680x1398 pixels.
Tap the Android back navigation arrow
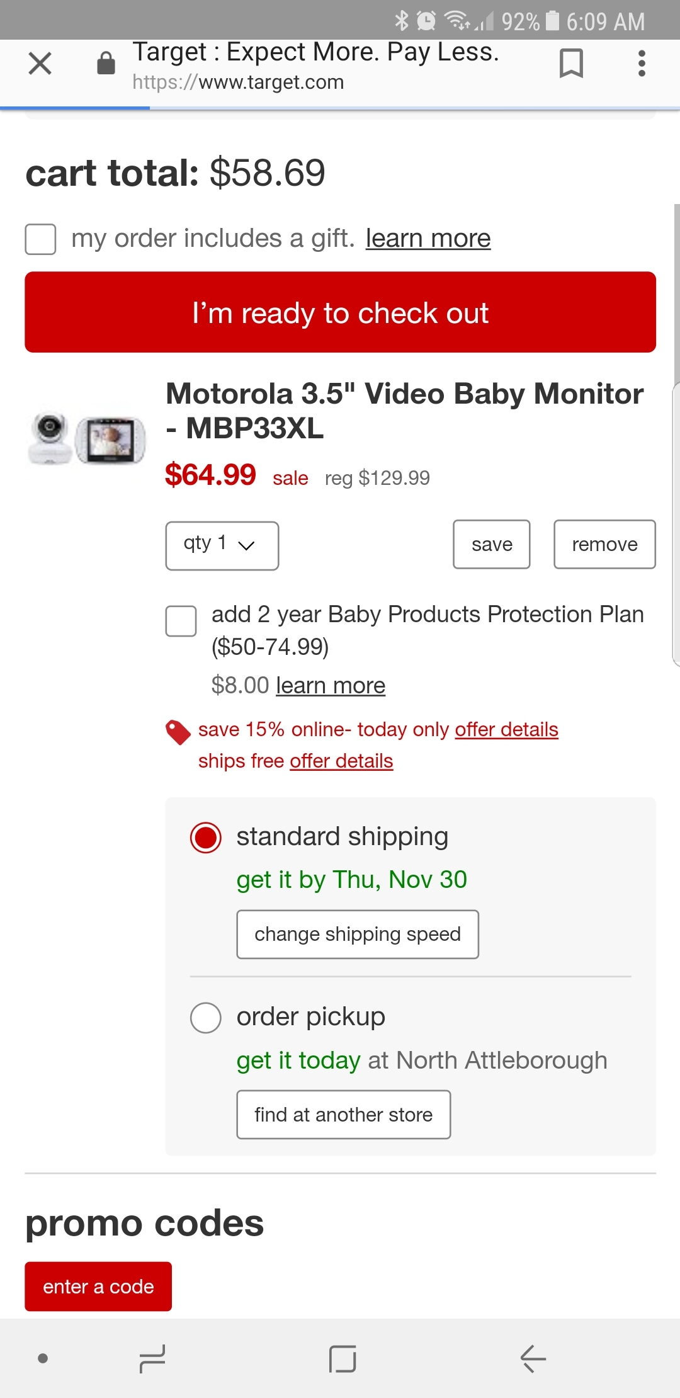tap(533, 1358)
